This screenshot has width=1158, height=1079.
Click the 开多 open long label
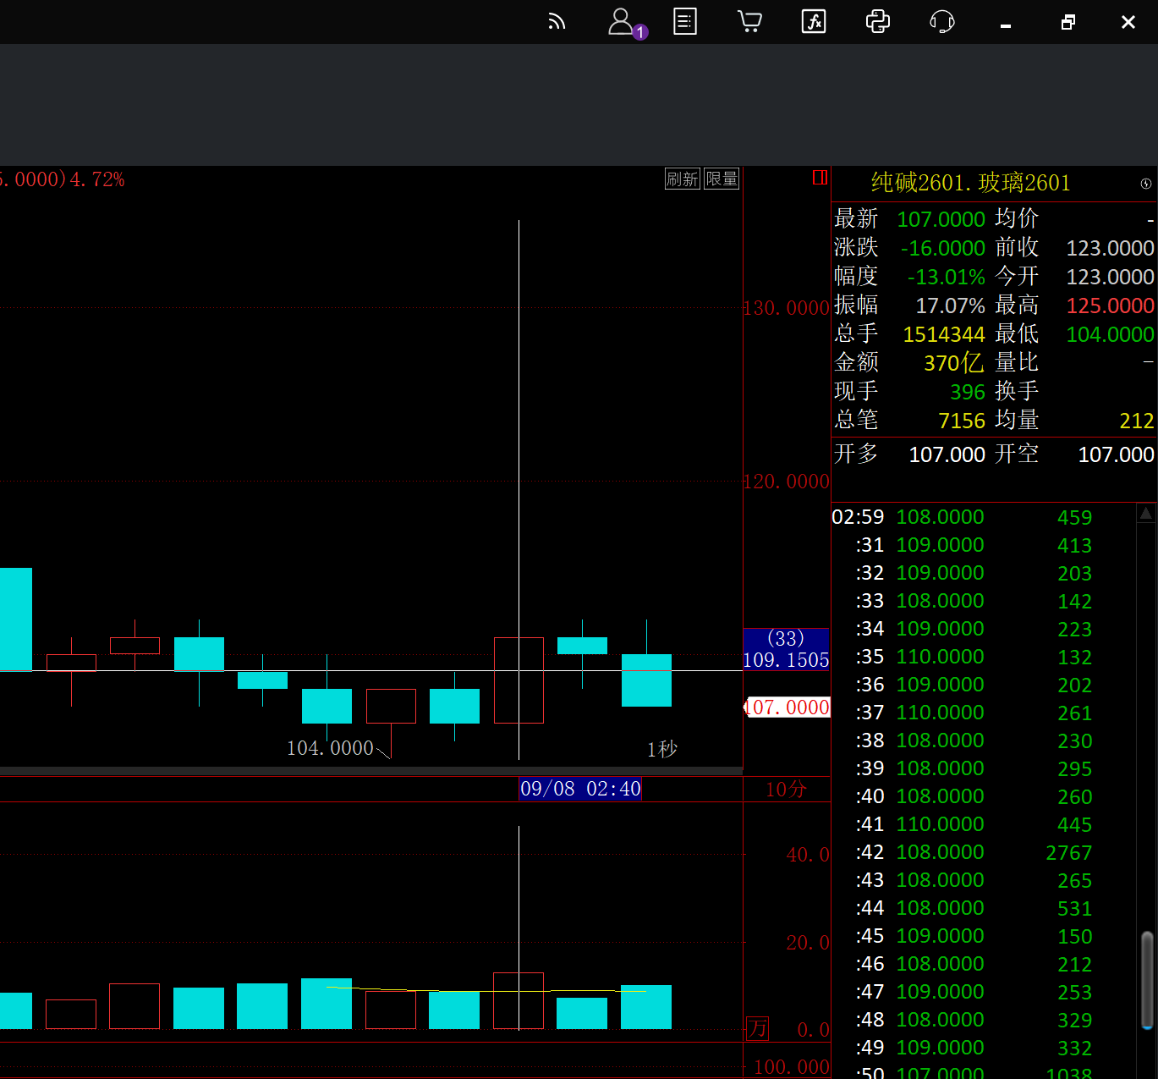click(856, 454)
